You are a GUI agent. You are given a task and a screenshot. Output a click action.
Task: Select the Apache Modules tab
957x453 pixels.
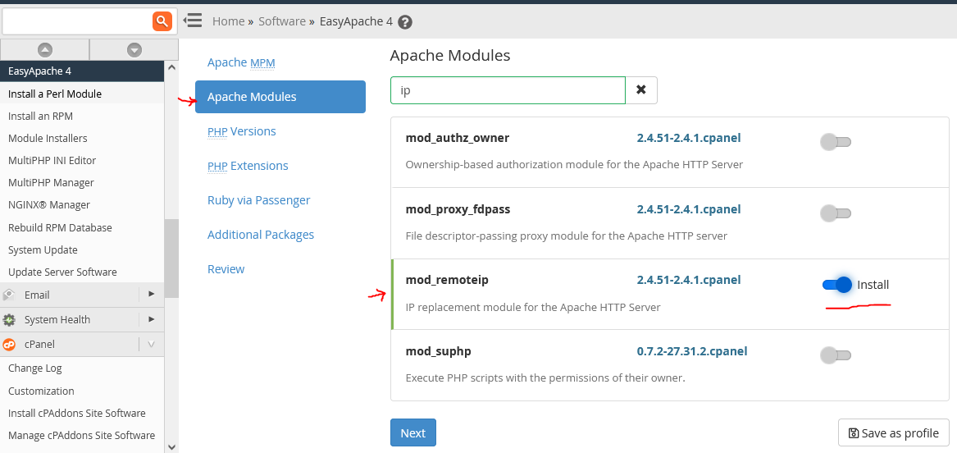click(280, 97)
